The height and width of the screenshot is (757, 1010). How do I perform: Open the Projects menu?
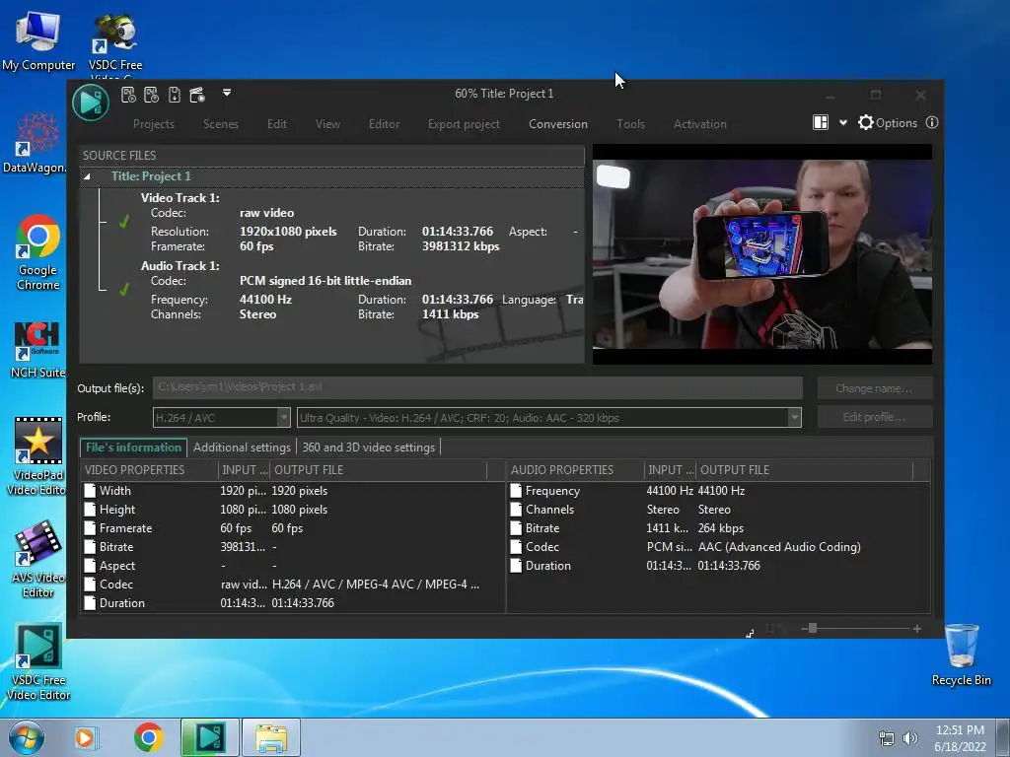click(153, 123)
